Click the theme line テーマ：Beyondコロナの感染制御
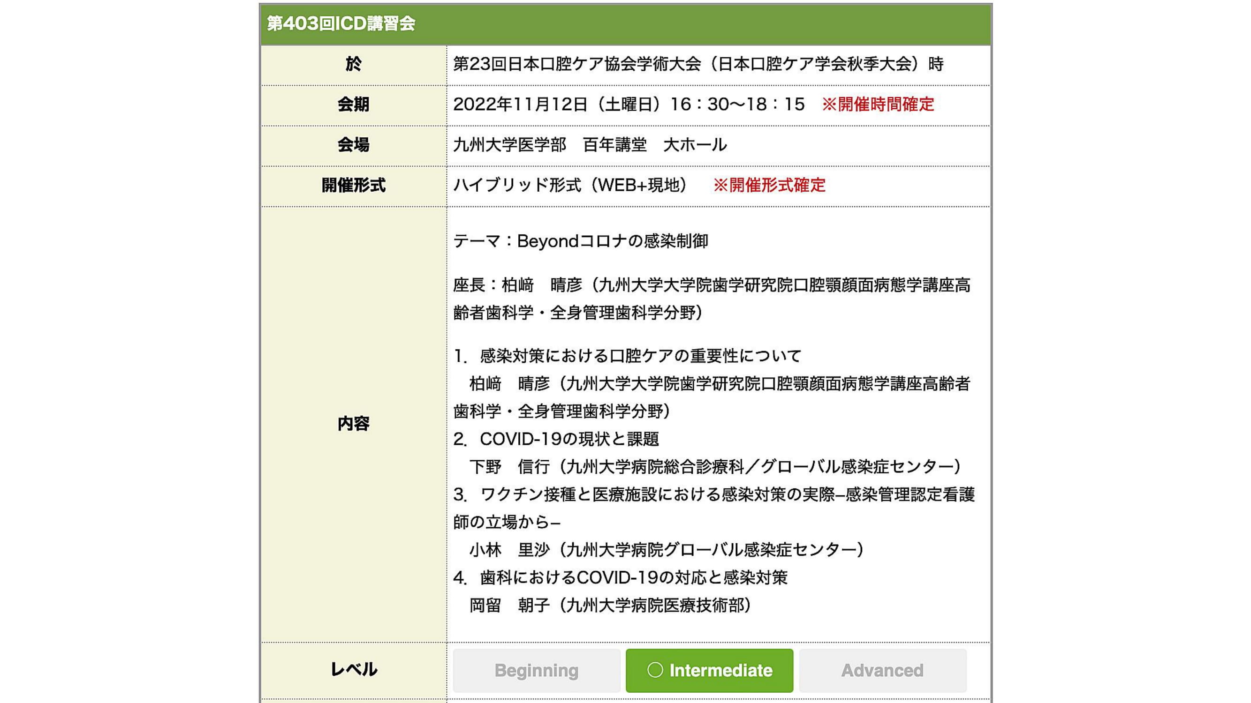1251x703 pixels. [581, 241]
